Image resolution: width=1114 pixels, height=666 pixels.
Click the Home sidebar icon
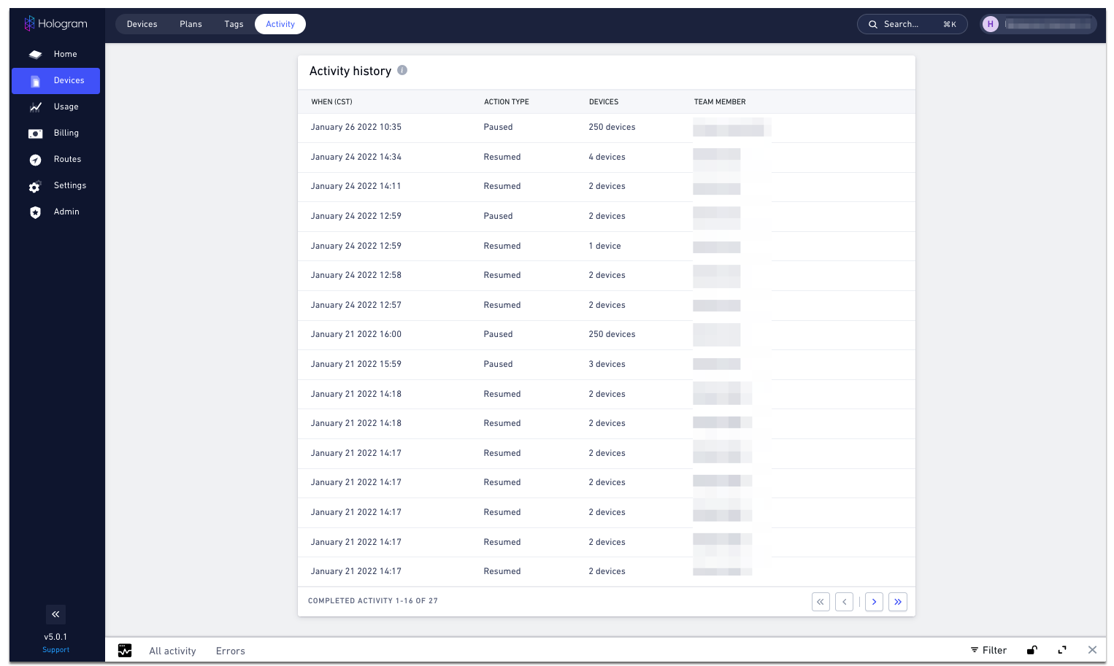click(35, 54)
